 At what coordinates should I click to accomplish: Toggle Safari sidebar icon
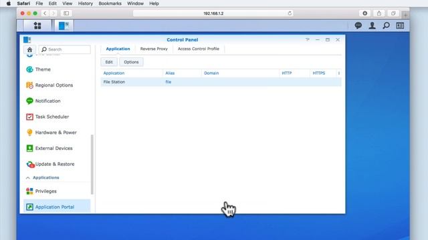[66, 13]
